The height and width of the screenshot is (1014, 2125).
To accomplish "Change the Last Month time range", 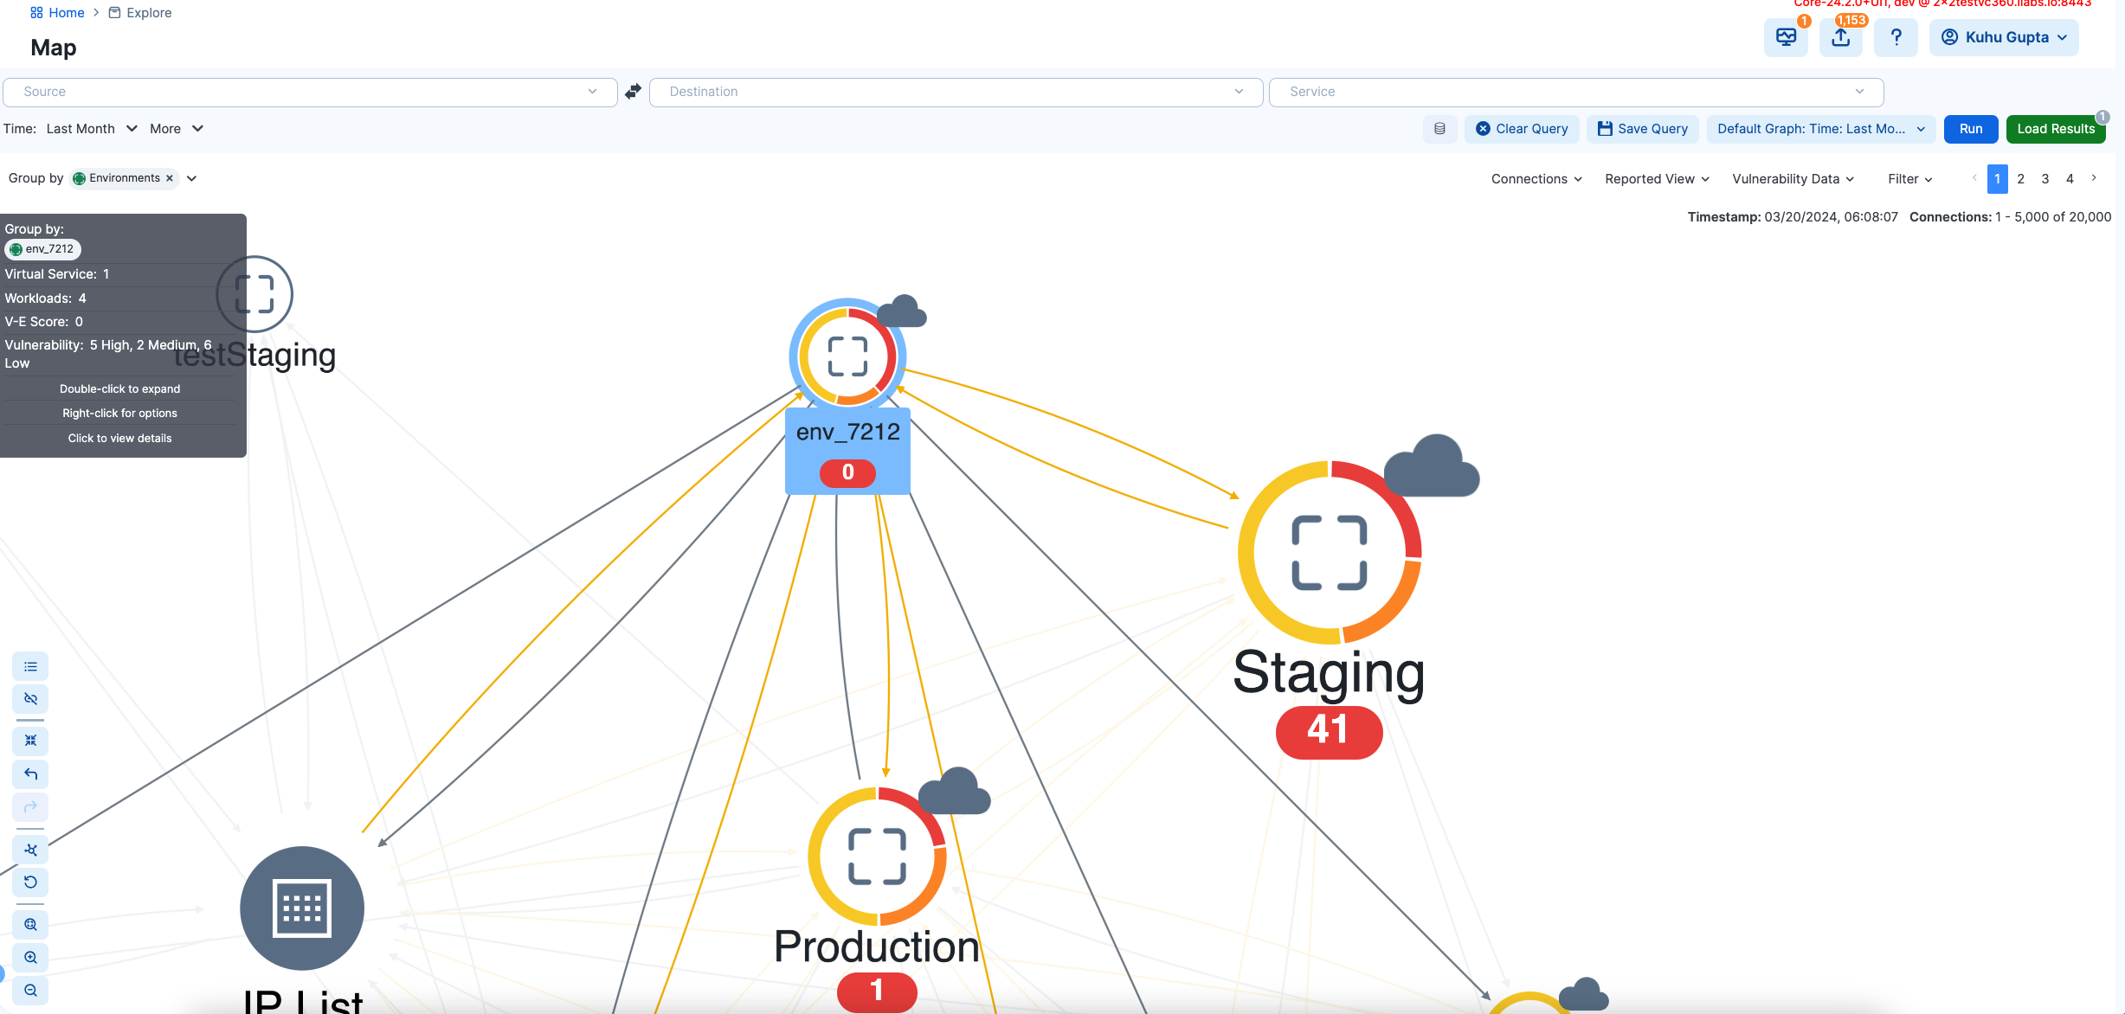I will [92, 129].
